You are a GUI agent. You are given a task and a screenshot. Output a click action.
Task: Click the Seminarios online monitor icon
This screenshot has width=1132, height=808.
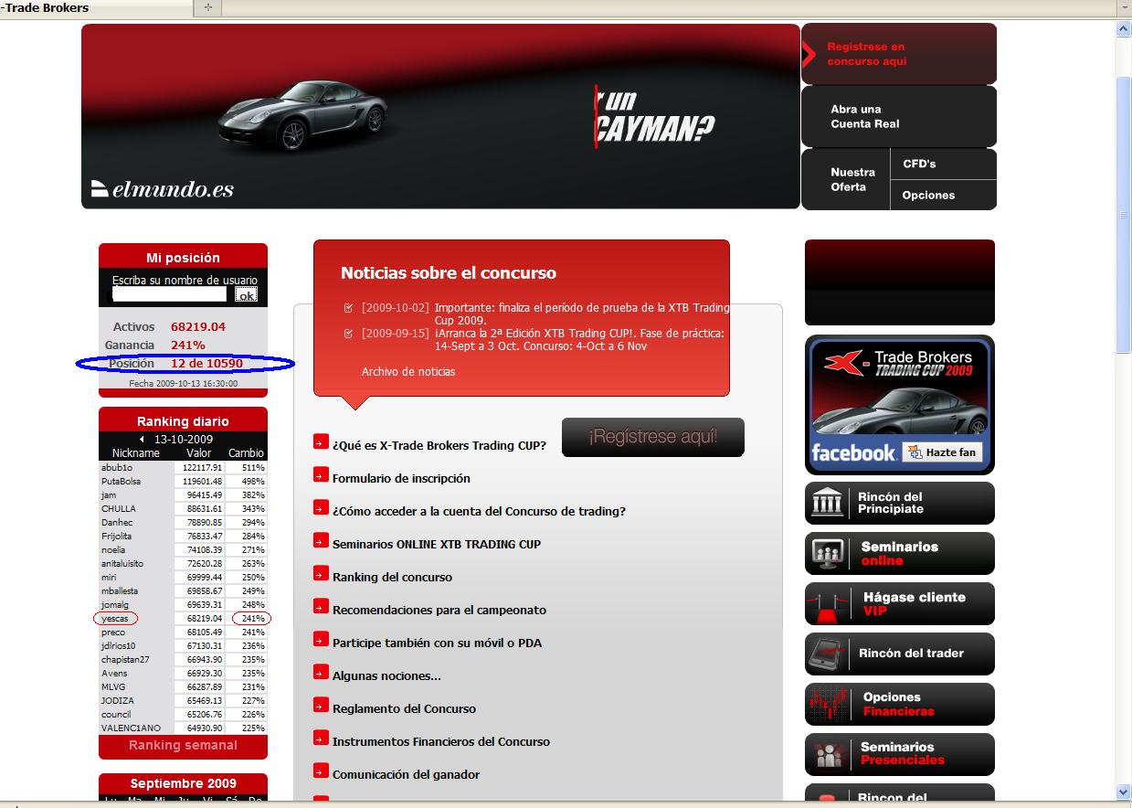pos(828,553)
